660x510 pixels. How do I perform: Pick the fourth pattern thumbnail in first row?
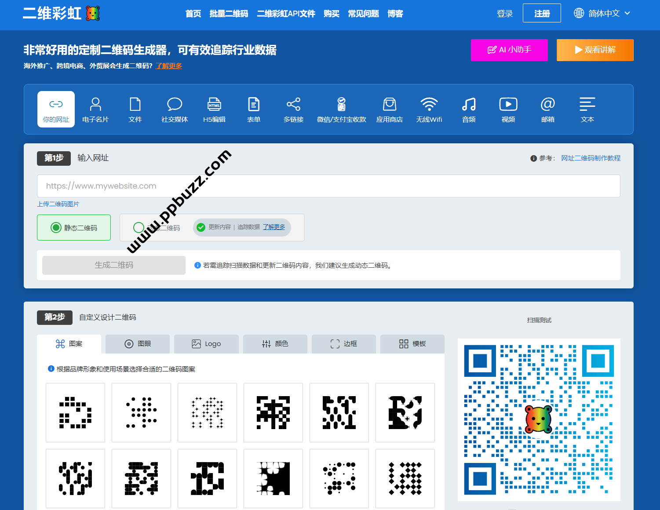tap(273, 412)
